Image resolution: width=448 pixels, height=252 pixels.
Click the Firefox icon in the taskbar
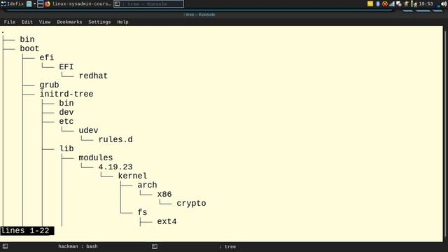tap(48, 4)
